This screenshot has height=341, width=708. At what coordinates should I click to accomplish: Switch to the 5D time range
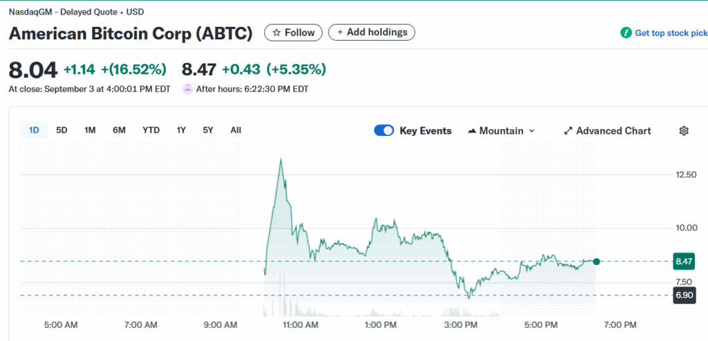62,130
